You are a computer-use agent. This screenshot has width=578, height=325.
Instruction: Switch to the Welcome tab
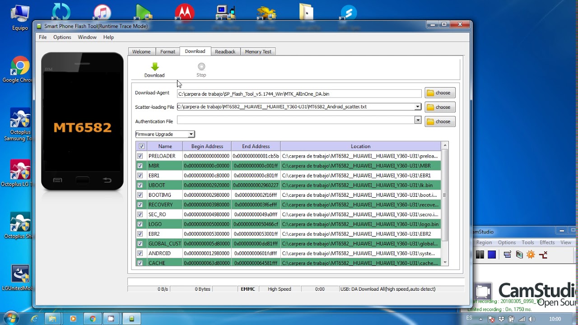141,52
